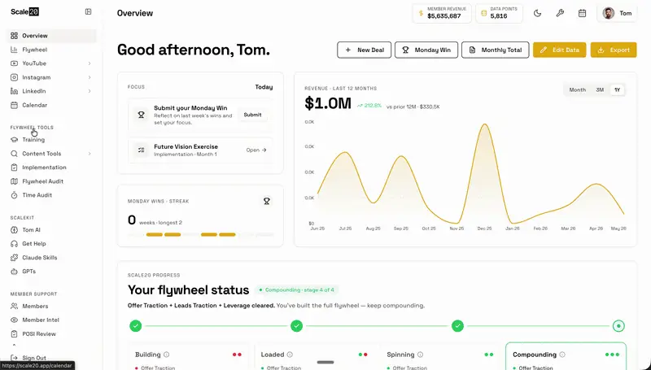Select the Building stage card

pyautogui.click(x=188, y=356)
